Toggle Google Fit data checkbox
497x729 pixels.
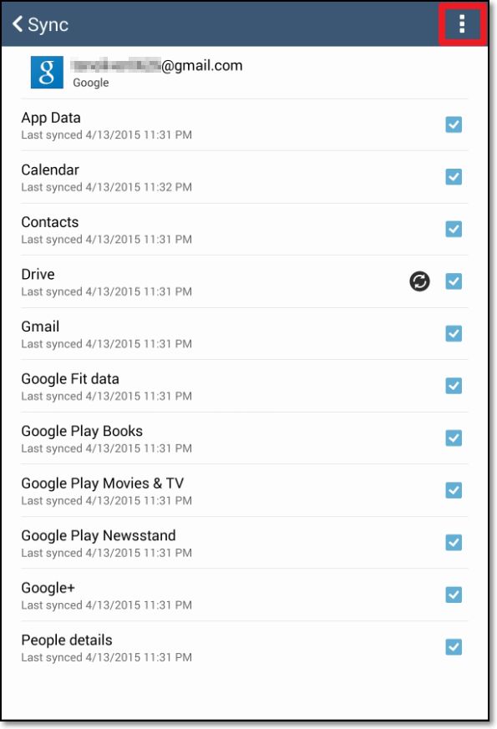(x=454, y=386)
